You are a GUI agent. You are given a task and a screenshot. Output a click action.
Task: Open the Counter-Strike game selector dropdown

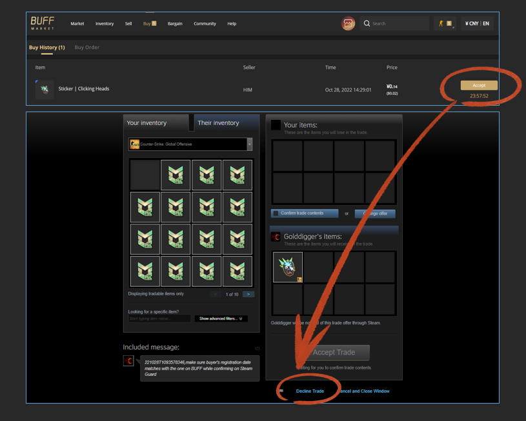(x=248, y=144)
